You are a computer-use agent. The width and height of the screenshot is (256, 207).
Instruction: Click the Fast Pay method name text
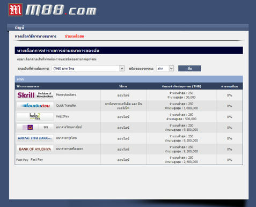(x=36, y=160)
